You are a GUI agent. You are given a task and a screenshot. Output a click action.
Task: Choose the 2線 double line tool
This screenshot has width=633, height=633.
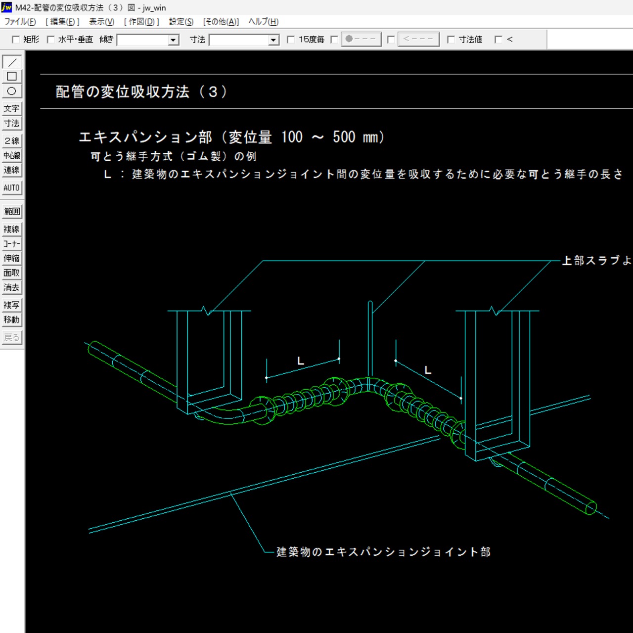12,141
